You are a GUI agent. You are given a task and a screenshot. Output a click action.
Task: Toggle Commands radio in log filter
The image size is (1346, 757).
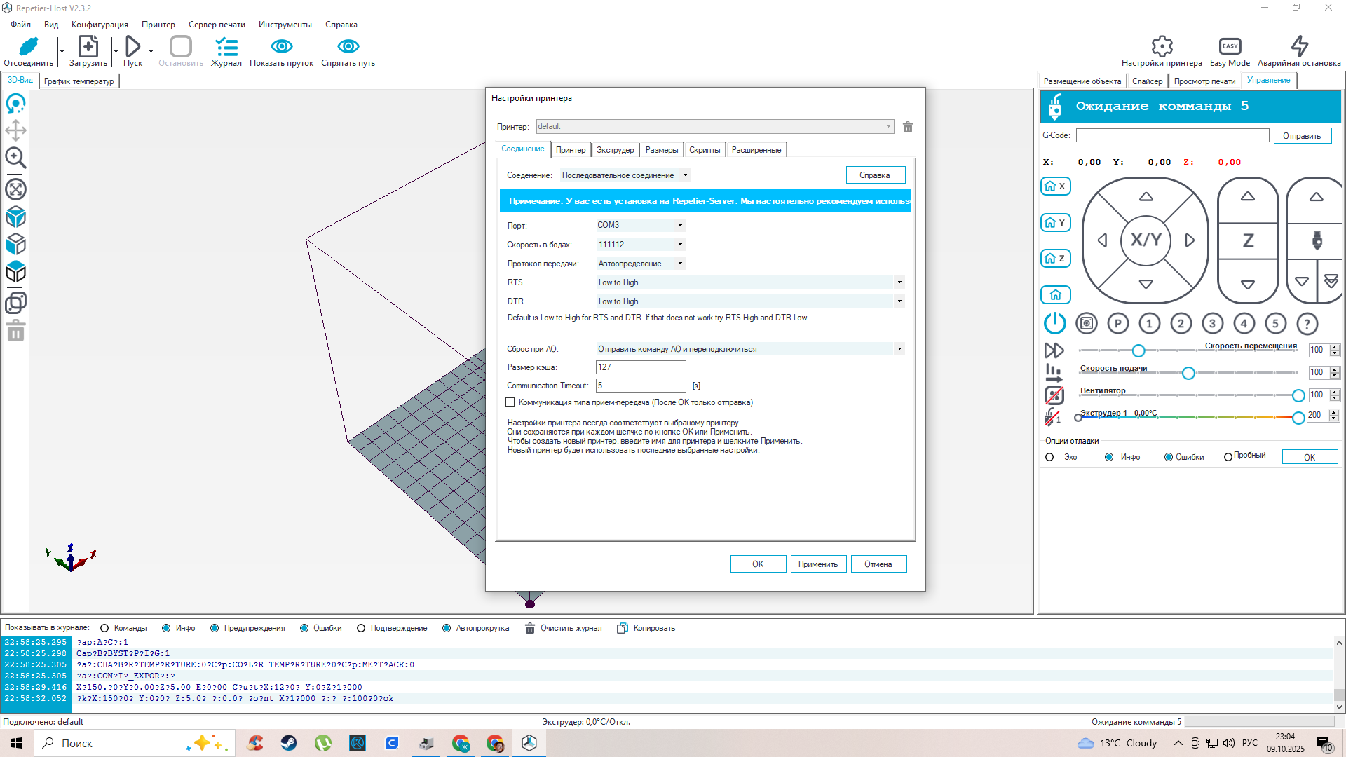tap(104, 628)
